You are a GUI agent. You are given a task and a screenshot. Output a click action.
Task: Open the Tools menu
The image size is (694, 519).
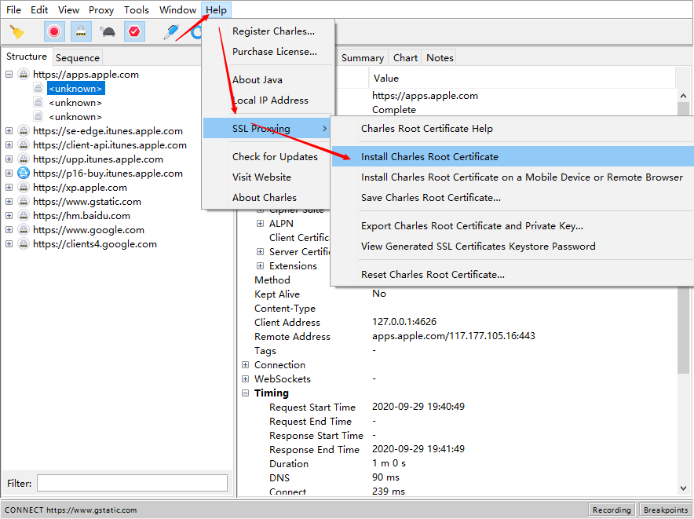(x=137, y=9)
